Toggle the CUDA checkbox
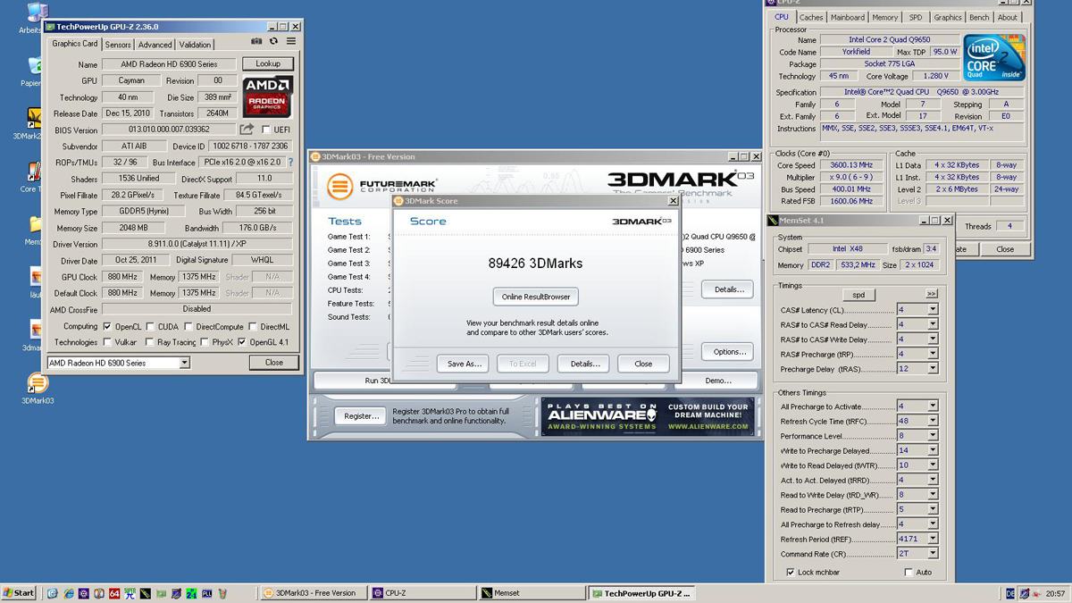 [x=149, y=327]
